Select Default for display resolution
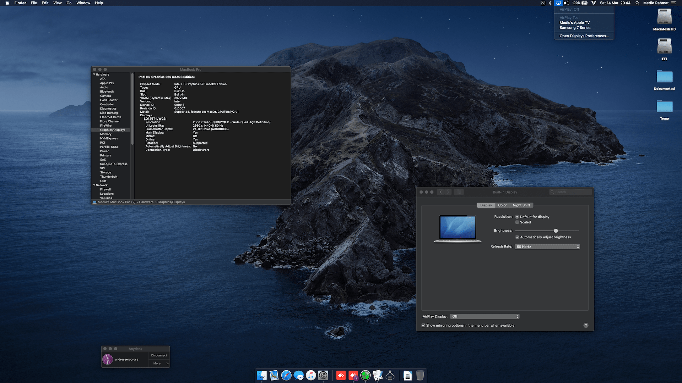Image resolution: width=682 pixels, height=383 pixels. tap(517, 217)
